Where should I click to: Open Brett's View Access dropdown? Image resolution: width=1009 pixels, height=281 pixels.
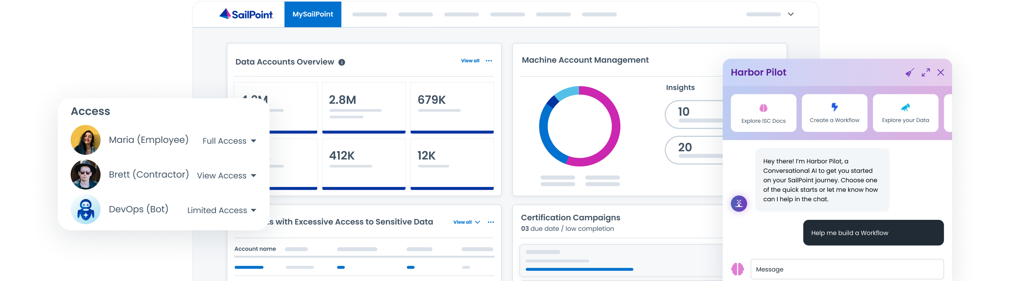pos(227,176)
